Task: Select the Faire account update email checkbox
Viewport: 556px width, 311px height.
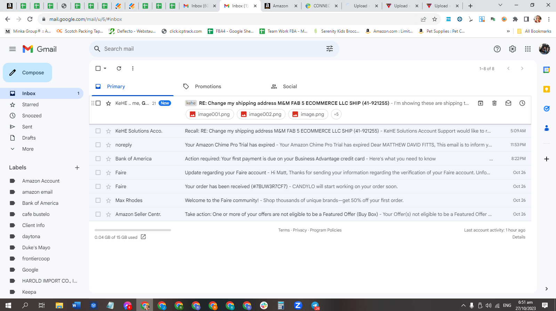Action: (98, 173)
